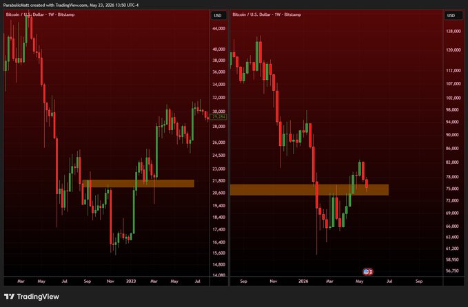The height and width of the screenshot is (307, 468).
Task: Click the 15,600 price axis label
Action: point(218,253)
